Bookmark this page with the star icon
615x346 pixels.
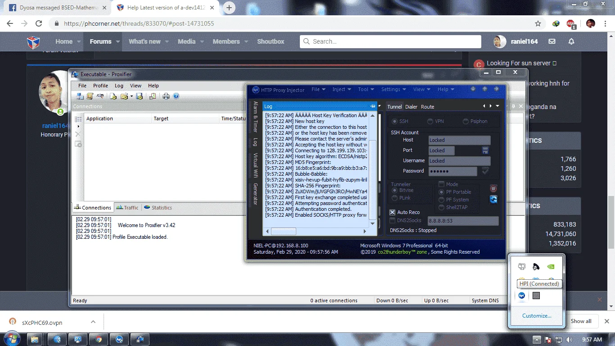(x=538, y=23)
